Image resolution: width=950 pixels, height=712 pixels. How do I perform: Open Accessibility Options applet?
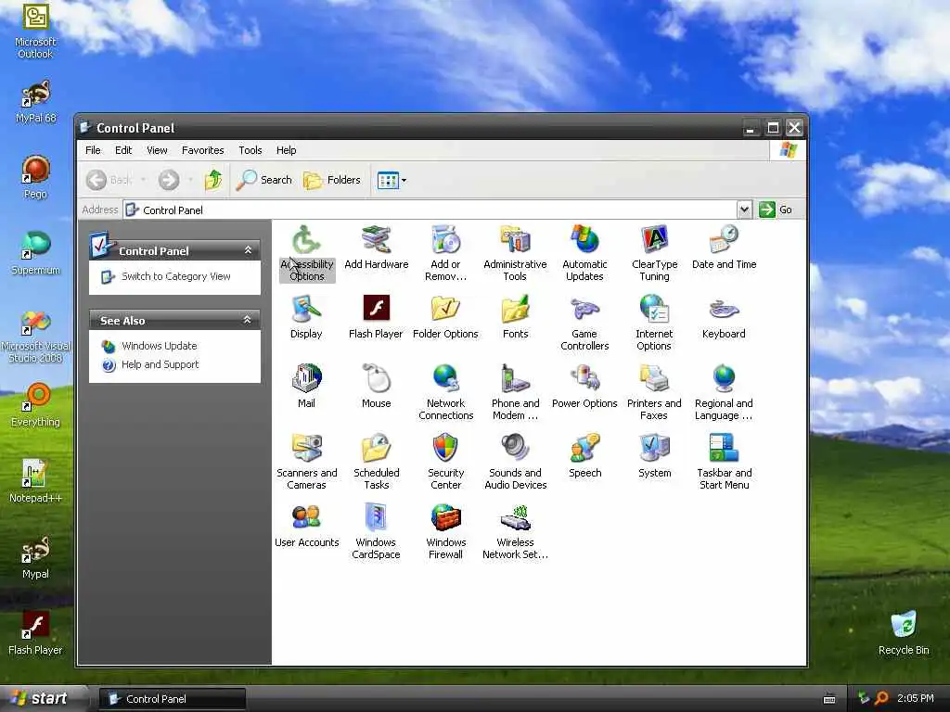(306, 253)
